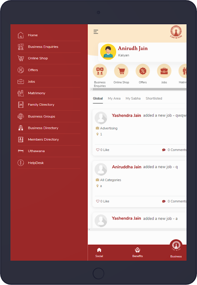Open Family Directory from the sidebar
This screenshot has height=285, width=197.
(49, 105)
